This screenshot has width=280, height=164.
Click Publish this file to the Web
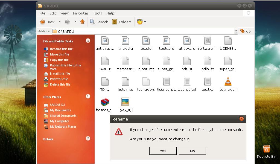63,67
